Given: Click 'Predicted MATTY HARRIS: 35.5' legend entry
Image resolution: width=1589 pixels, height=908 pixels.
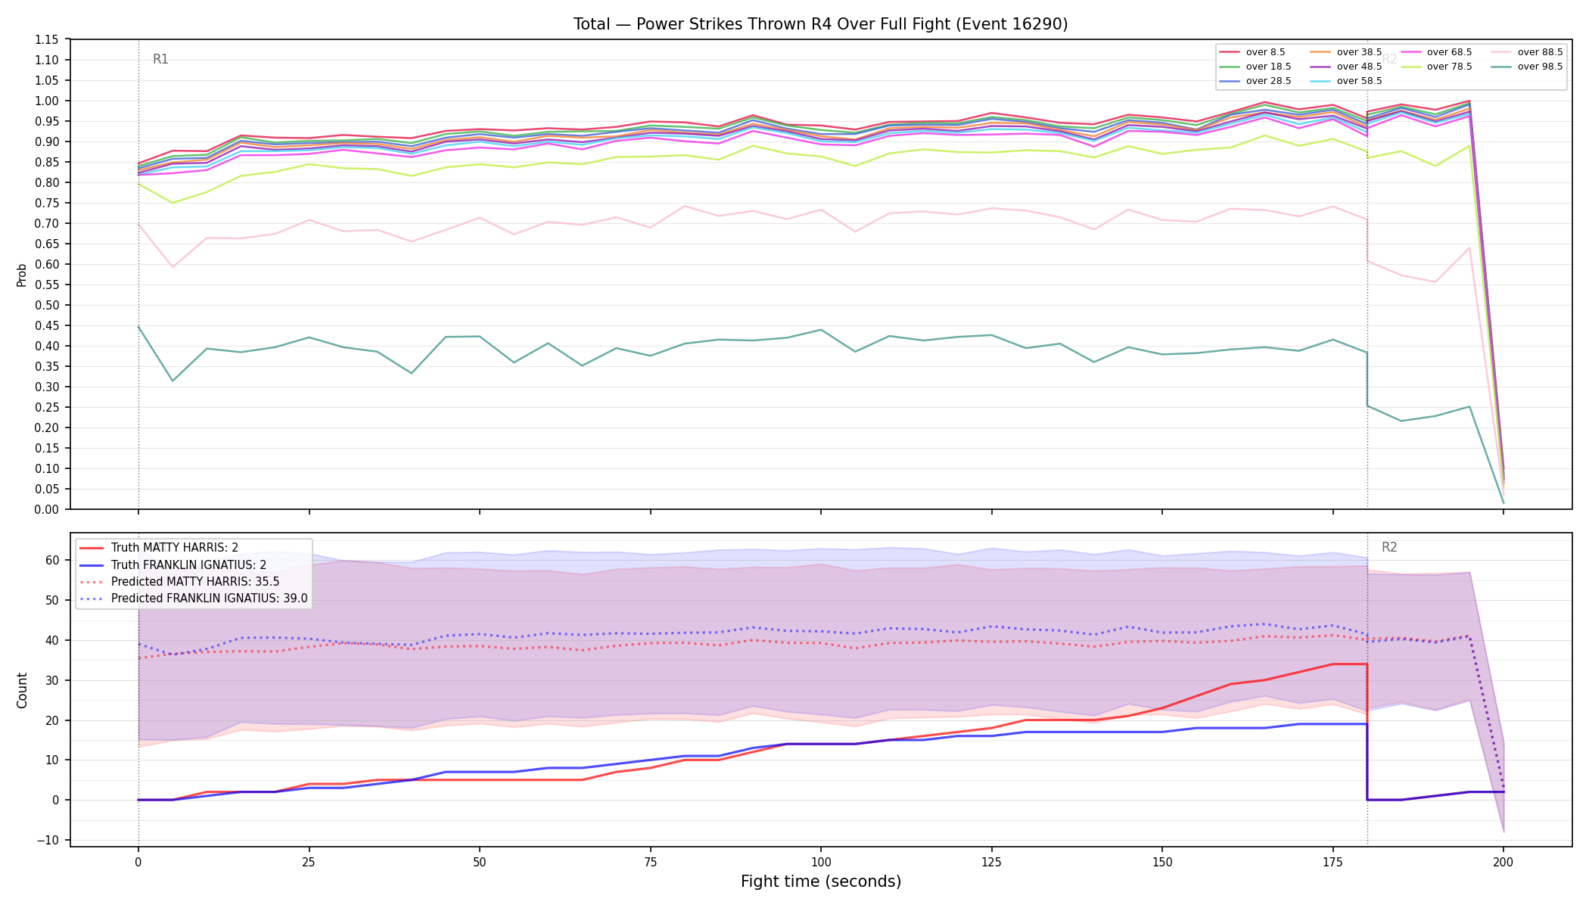Looking at the screenshot, I should pos(179,582).
